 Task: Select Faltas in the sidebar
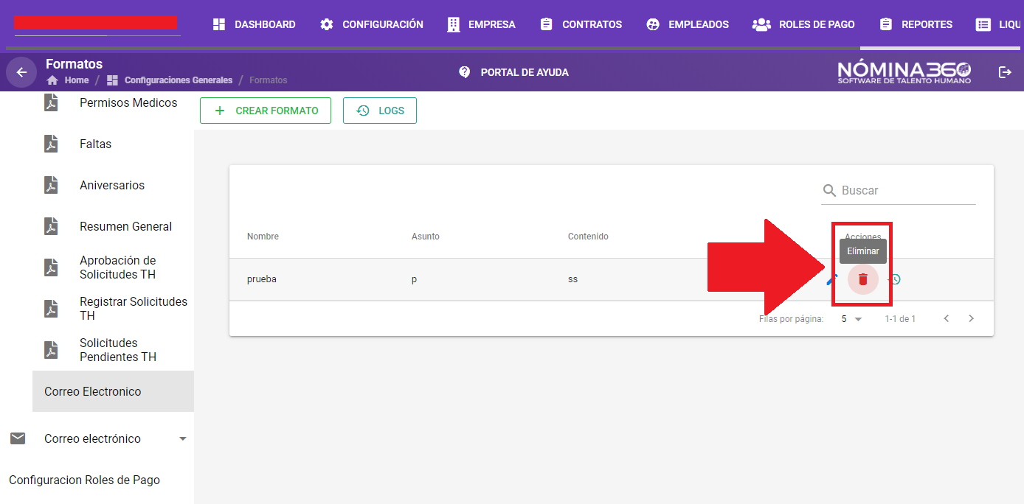(95, 144)
